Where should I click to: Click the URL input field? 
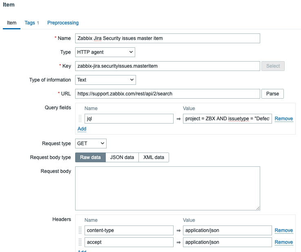pyautogui.click(x=167, y=94)
